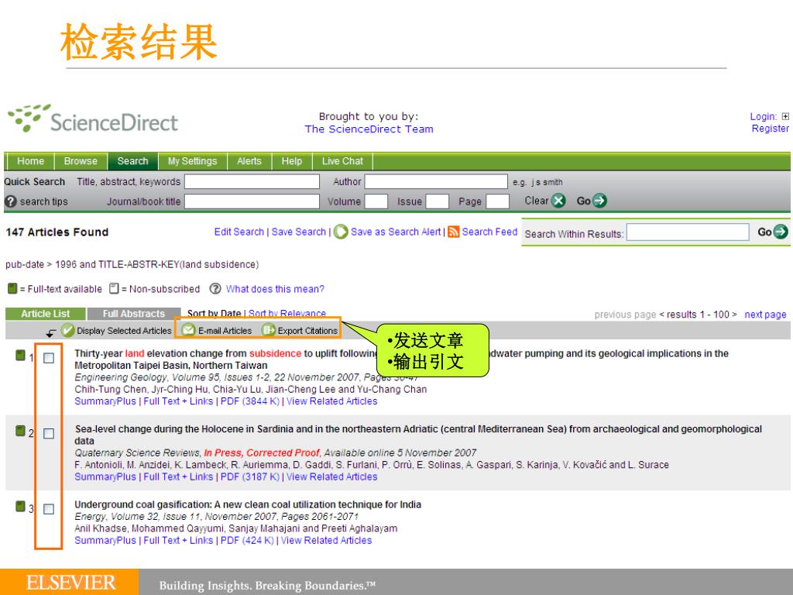Open the Alerts menu tab

[249, 161]
